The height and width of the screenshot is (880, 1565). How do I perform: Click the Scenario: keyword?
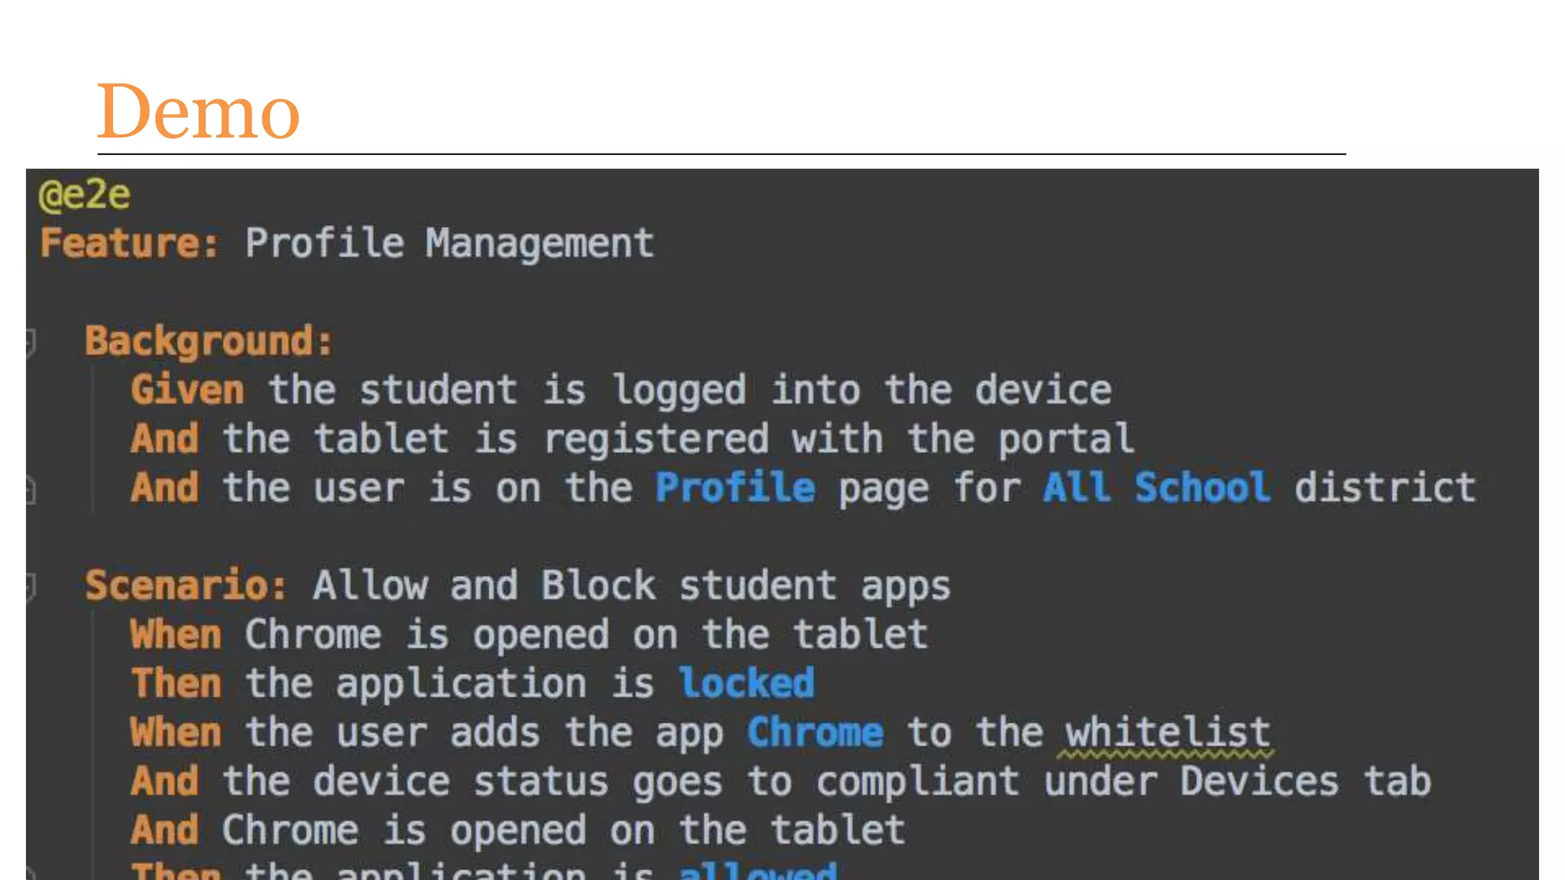(x=186, y=586)
